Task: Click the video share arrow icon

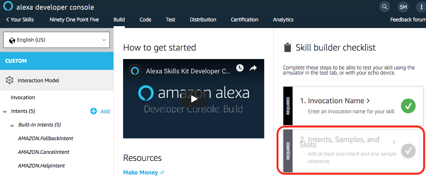Action: coord(253,68)
